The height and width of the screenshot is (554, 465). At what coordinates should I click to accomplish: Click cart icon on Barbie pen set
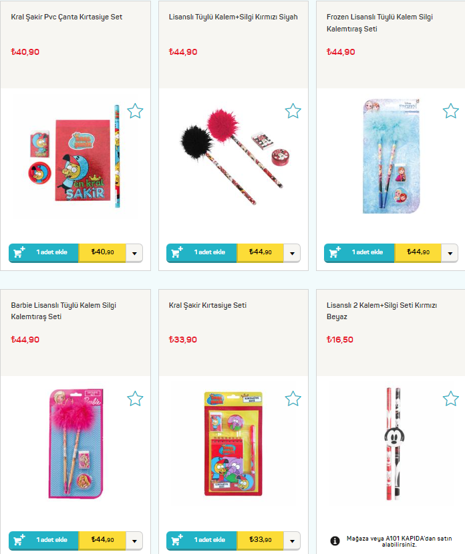tap(19, 540)
